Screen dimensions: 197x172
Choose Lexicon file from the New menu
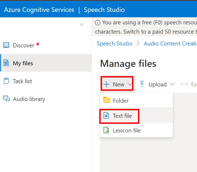pos(136,130)
